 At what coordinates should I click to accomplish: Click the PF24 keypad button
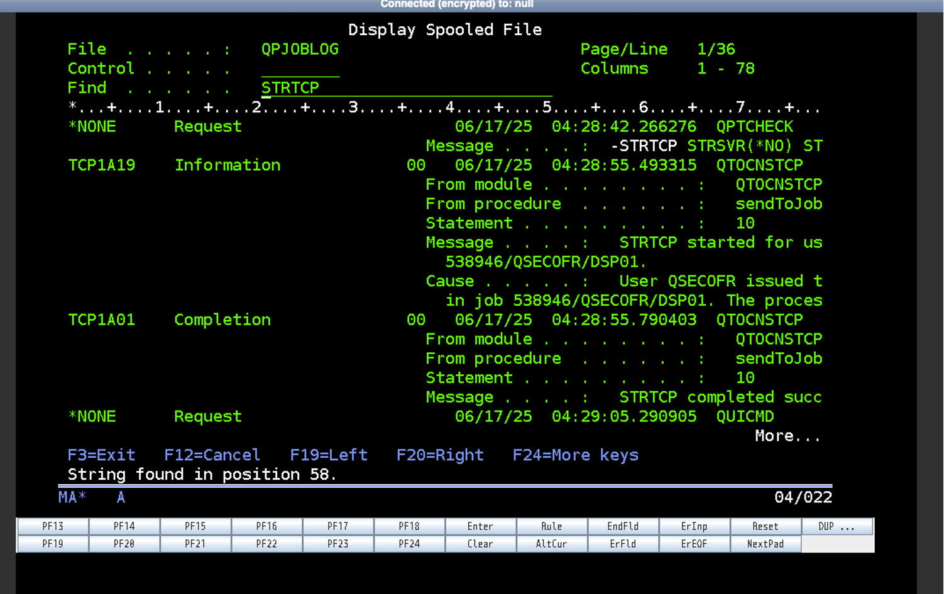[x=409, y=544]
